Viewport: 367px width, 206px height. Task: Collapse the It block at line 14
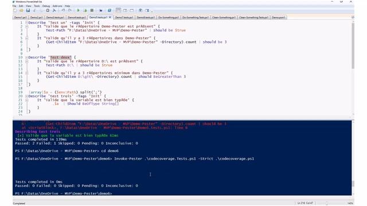(27, 73)
